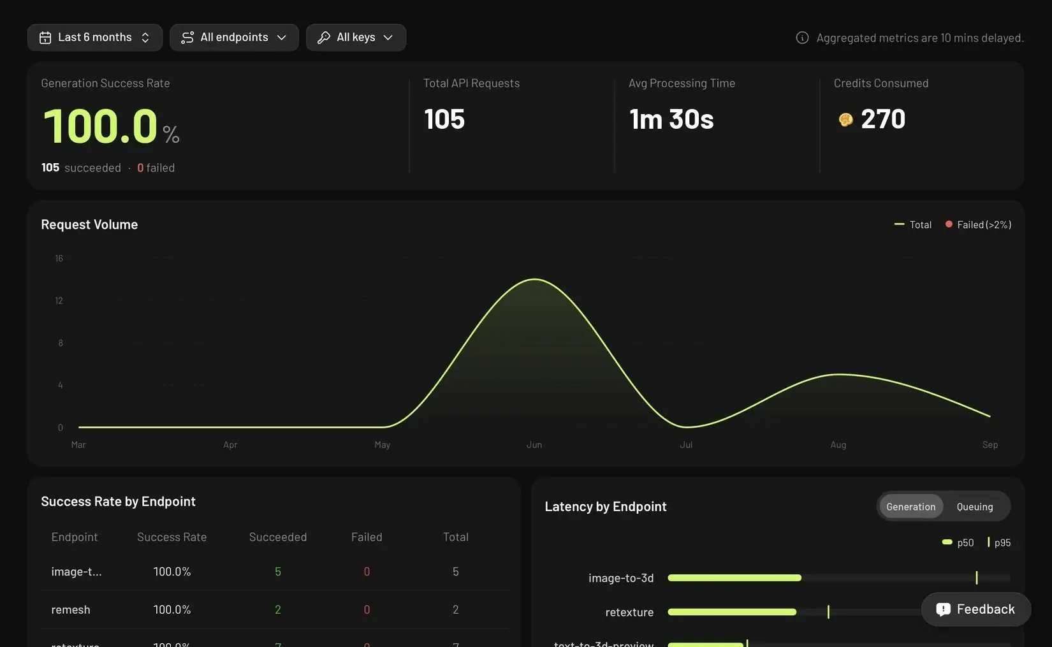The height and width of the screenshot is (647, 1052).
Task: Select the image-t... endpoint row name
Action: (77, 572)
